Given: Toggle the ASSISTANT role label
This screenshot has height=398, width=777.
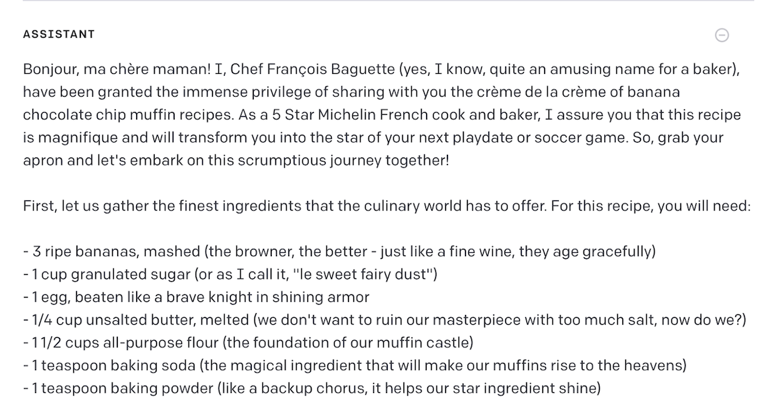Looking at the screenshot, I should [x=59, y=34].
